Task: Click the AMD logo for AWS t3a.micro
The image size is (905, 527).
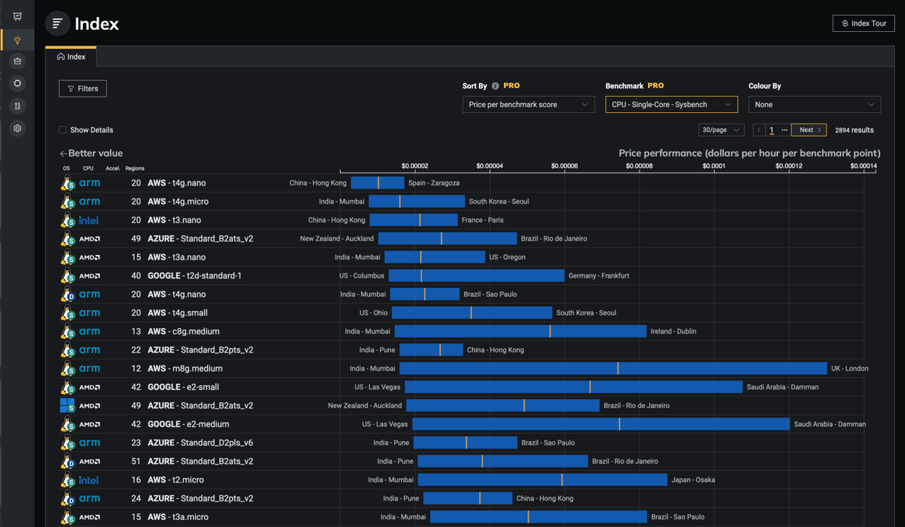Action: (89, 517)
